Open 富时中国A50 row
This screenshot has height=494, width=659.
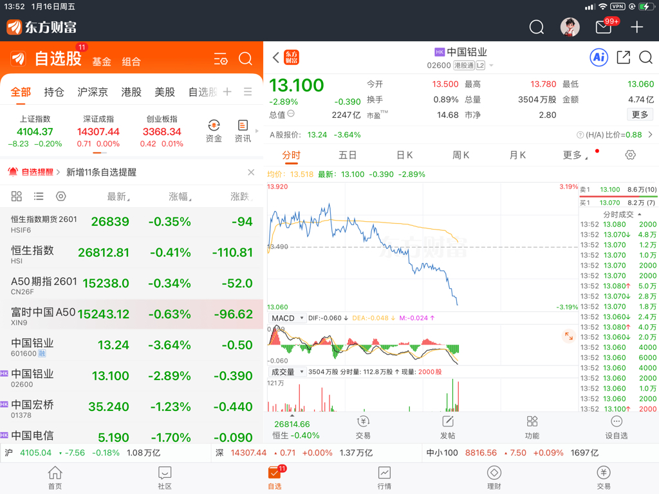(131, 315)
